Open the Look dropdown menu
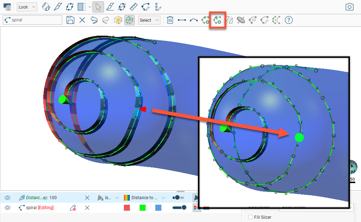 pyautogui.click(x=27, y=7)
